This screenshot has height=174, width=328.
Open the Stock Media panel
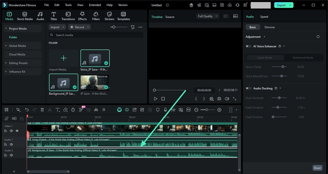click(25, 16)
